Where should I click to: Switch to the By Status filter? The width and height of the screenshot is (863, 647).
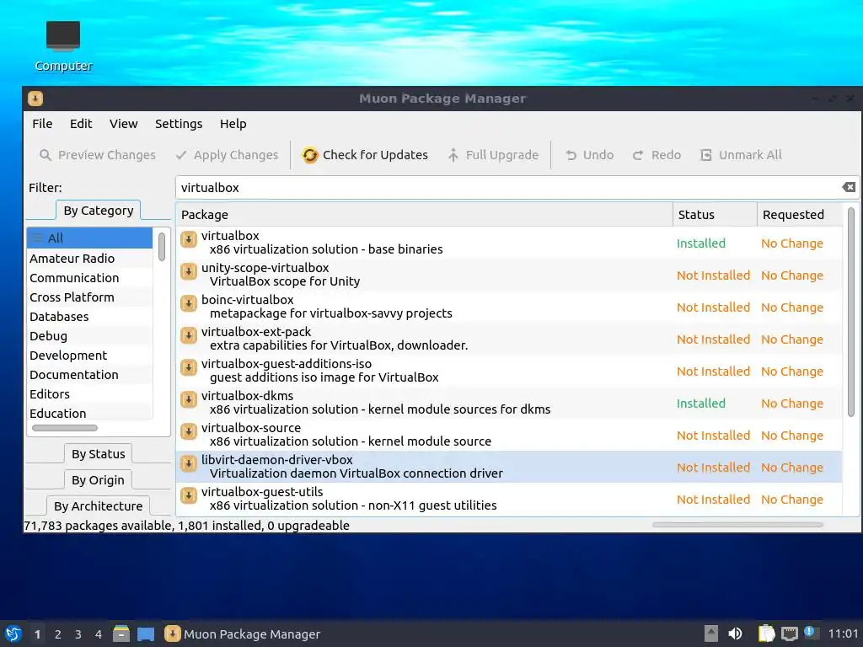pyautogui.click(x=99, y=454)
